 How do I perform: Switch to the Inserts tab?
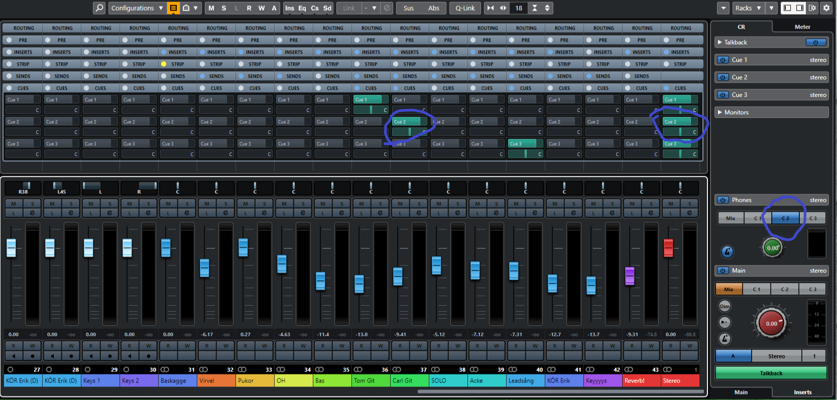click(x=802, y=392)
